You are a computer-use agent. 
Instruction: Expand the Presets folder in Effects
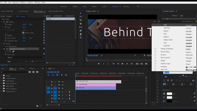pos(1,76)
